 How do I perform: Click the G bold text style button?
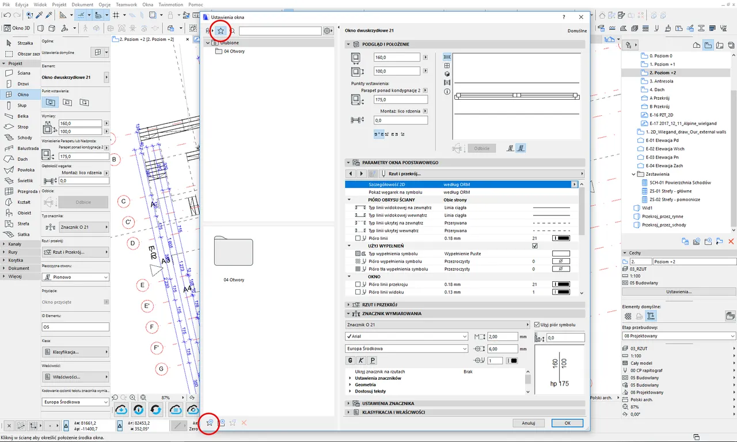pyautogui.click(x=350, y=360)
